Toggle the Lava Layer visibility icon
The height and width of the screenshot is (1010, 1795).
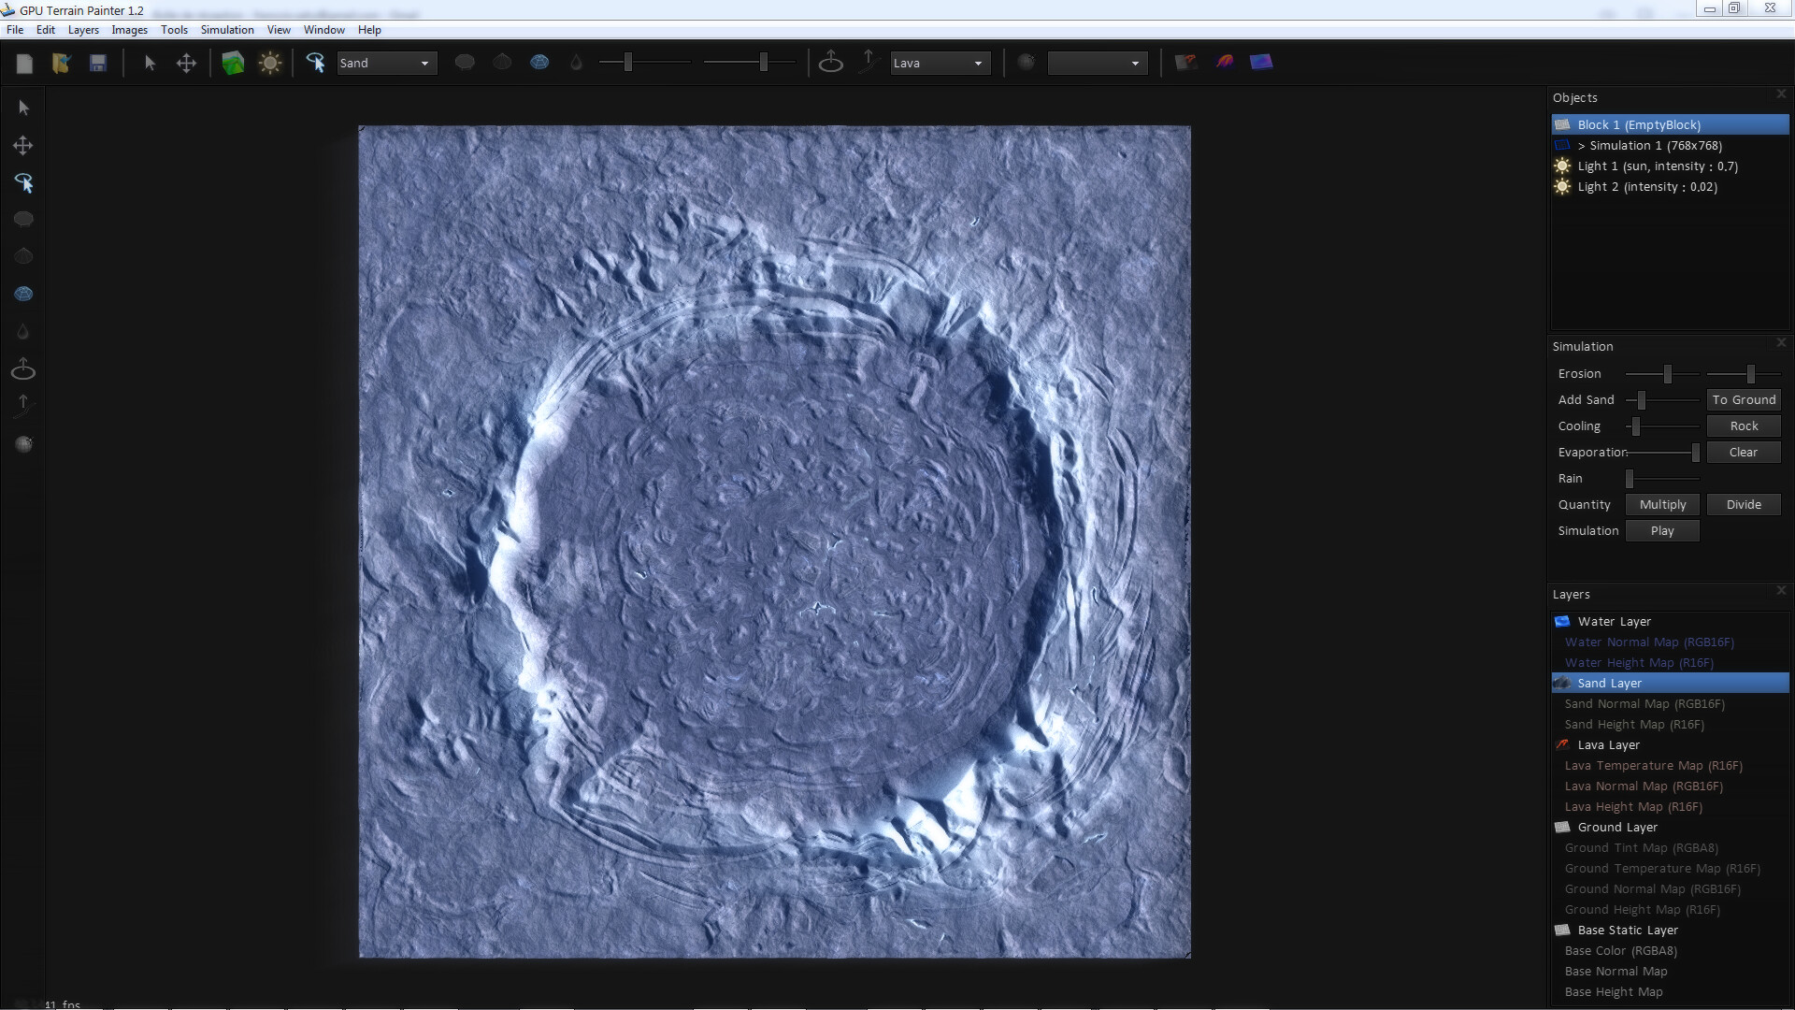click(x=1562, y=744)
